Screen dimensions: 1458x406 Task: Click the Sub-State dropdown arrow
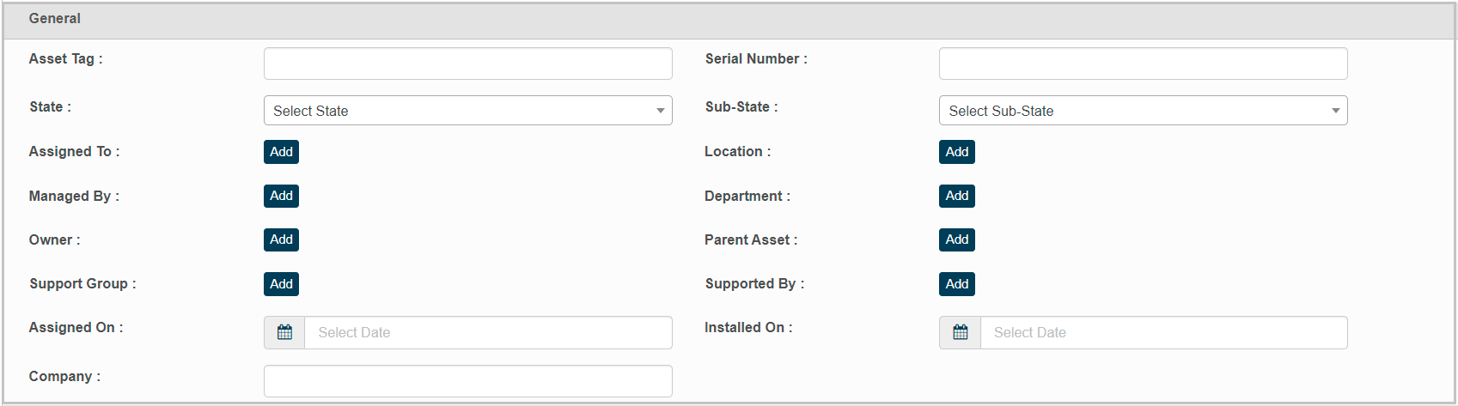pyautogui.click(x=1335, y=111)
